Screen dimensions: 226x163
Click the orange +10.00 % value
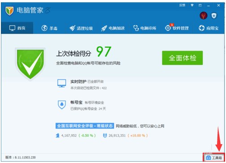click(x=138, y=136)
